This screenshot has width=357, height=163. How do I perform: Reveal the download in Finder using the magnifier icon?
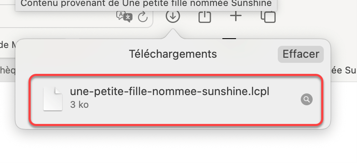point(306,99)
